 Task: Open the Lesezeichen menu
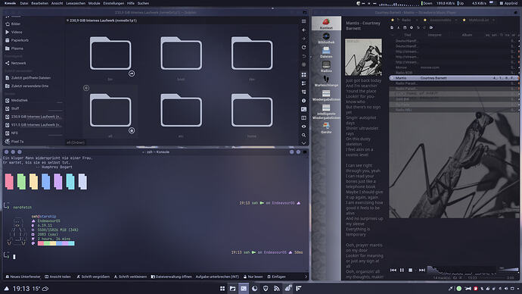click(76, 3)
